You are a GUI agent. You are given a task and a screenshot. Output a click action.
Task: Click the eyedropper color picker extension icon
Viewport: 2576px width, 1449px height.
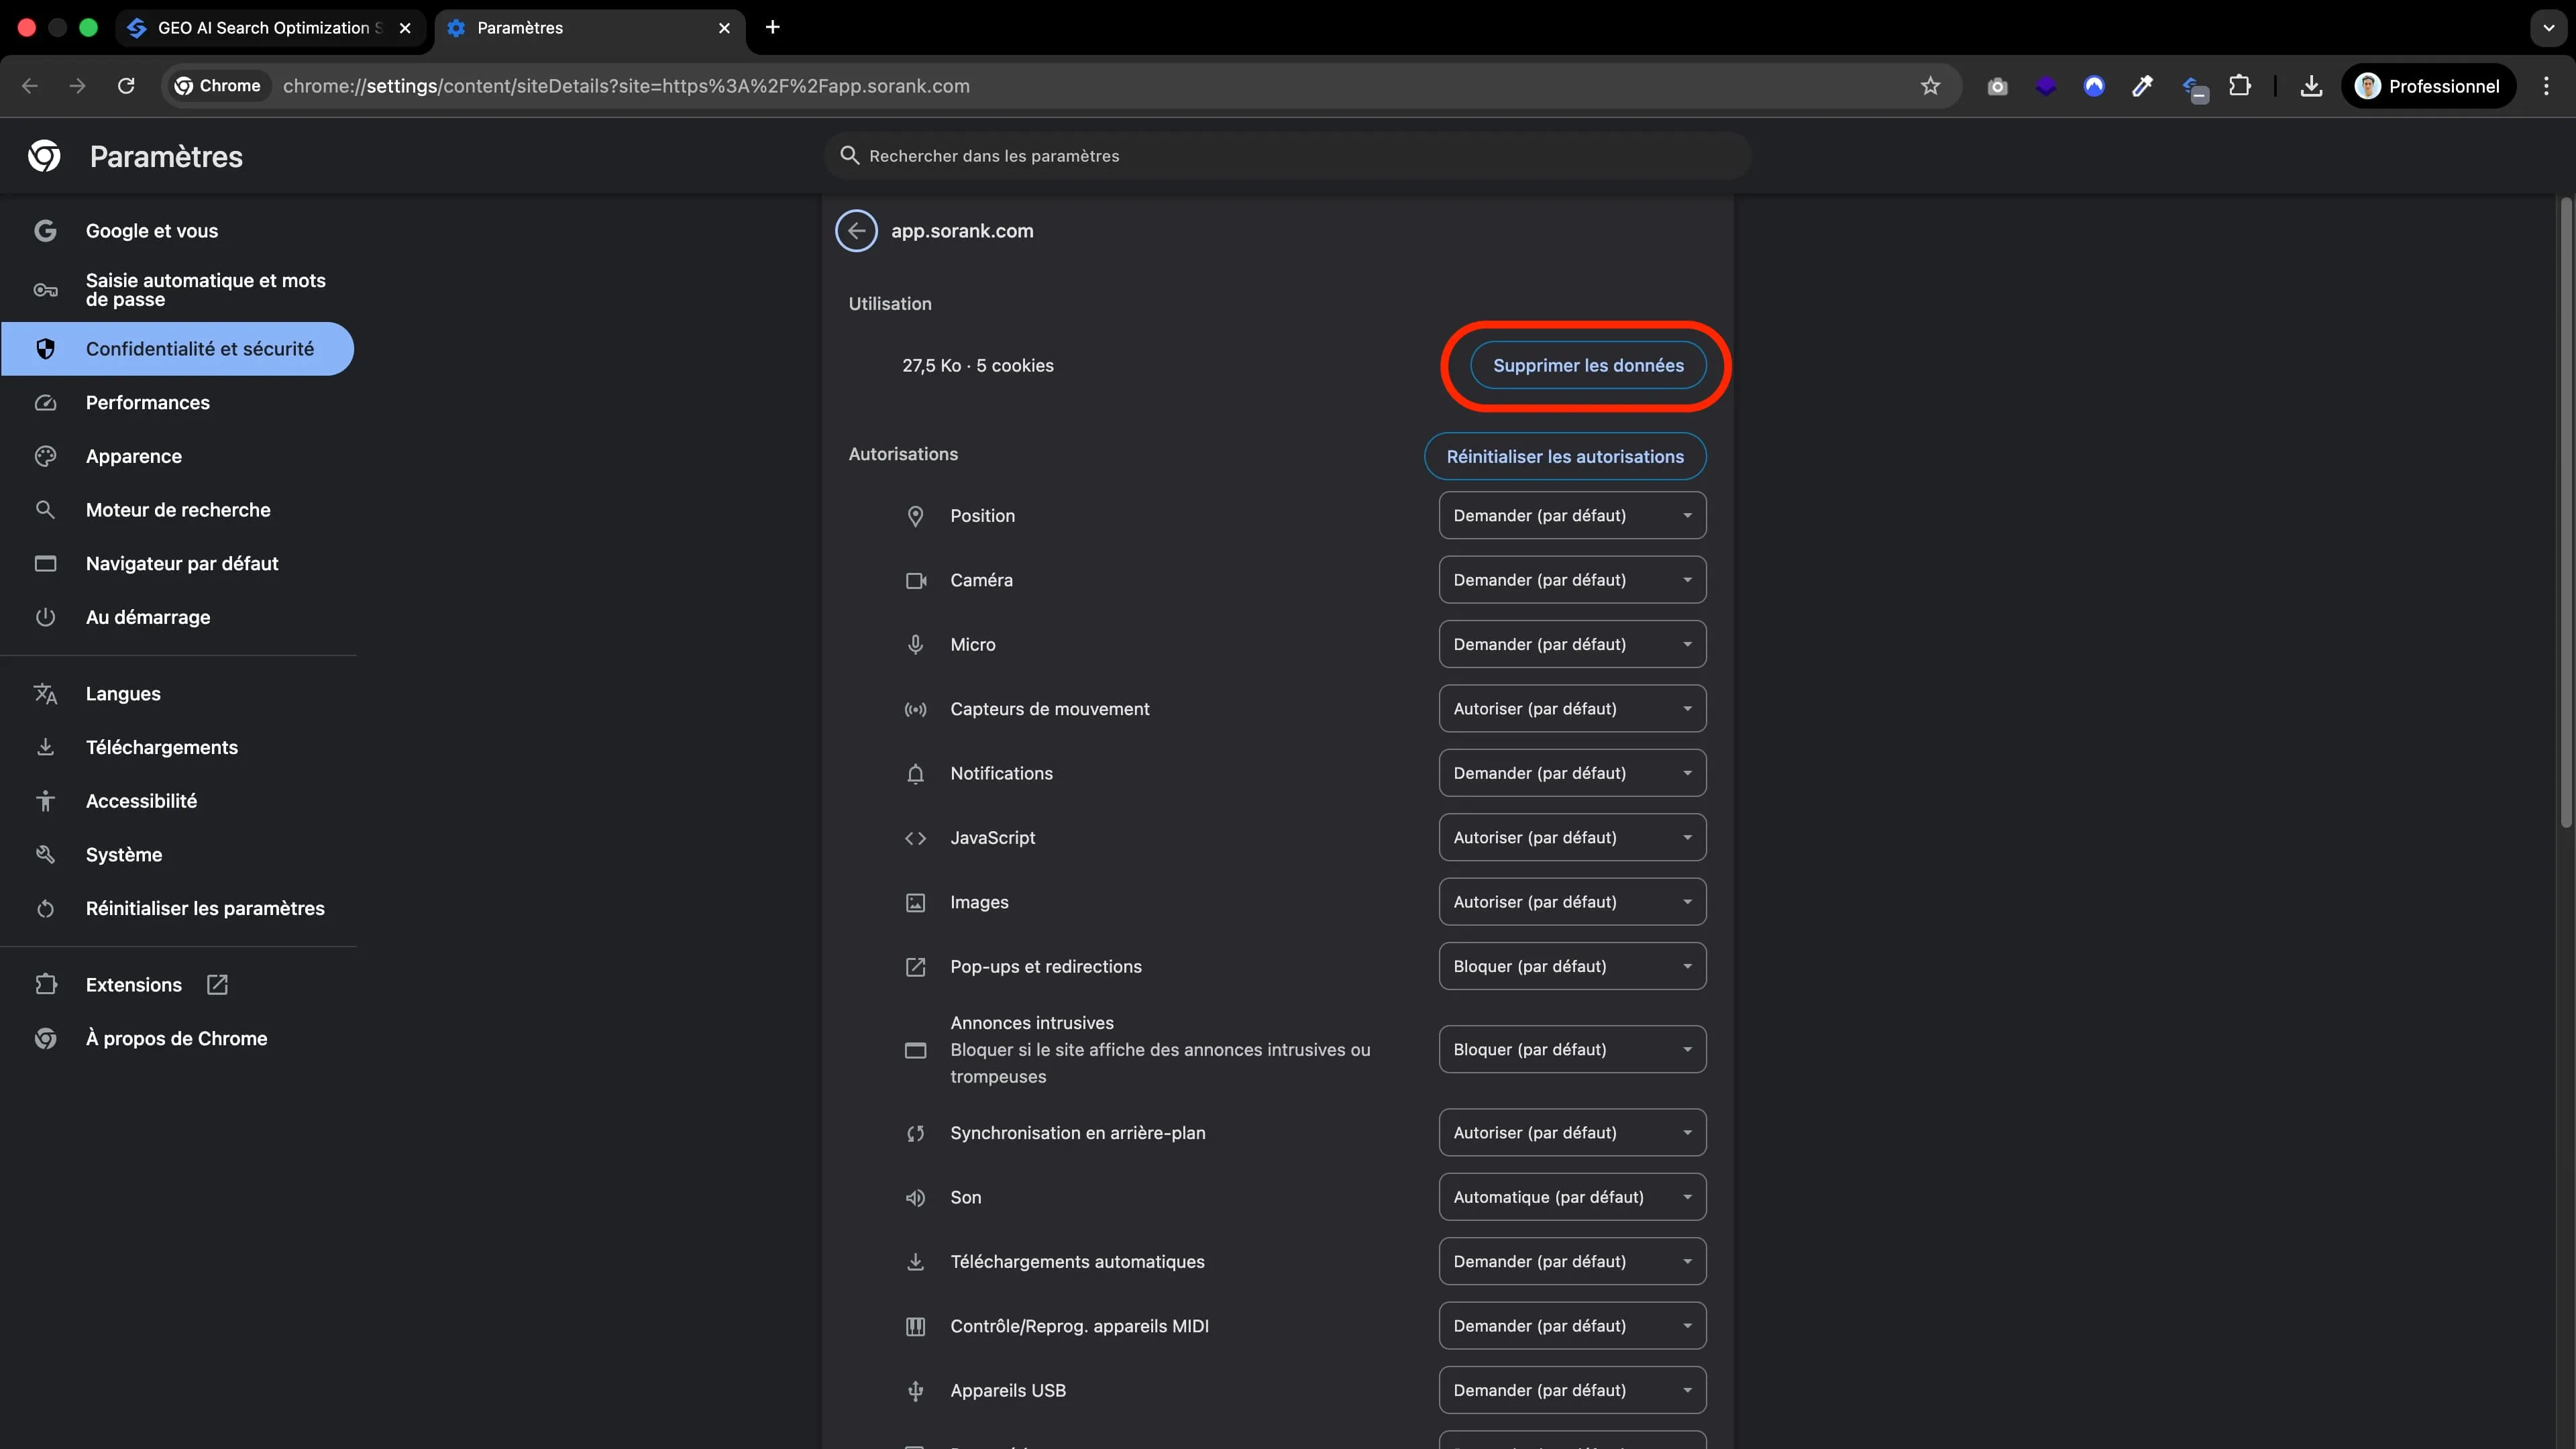2142,86
